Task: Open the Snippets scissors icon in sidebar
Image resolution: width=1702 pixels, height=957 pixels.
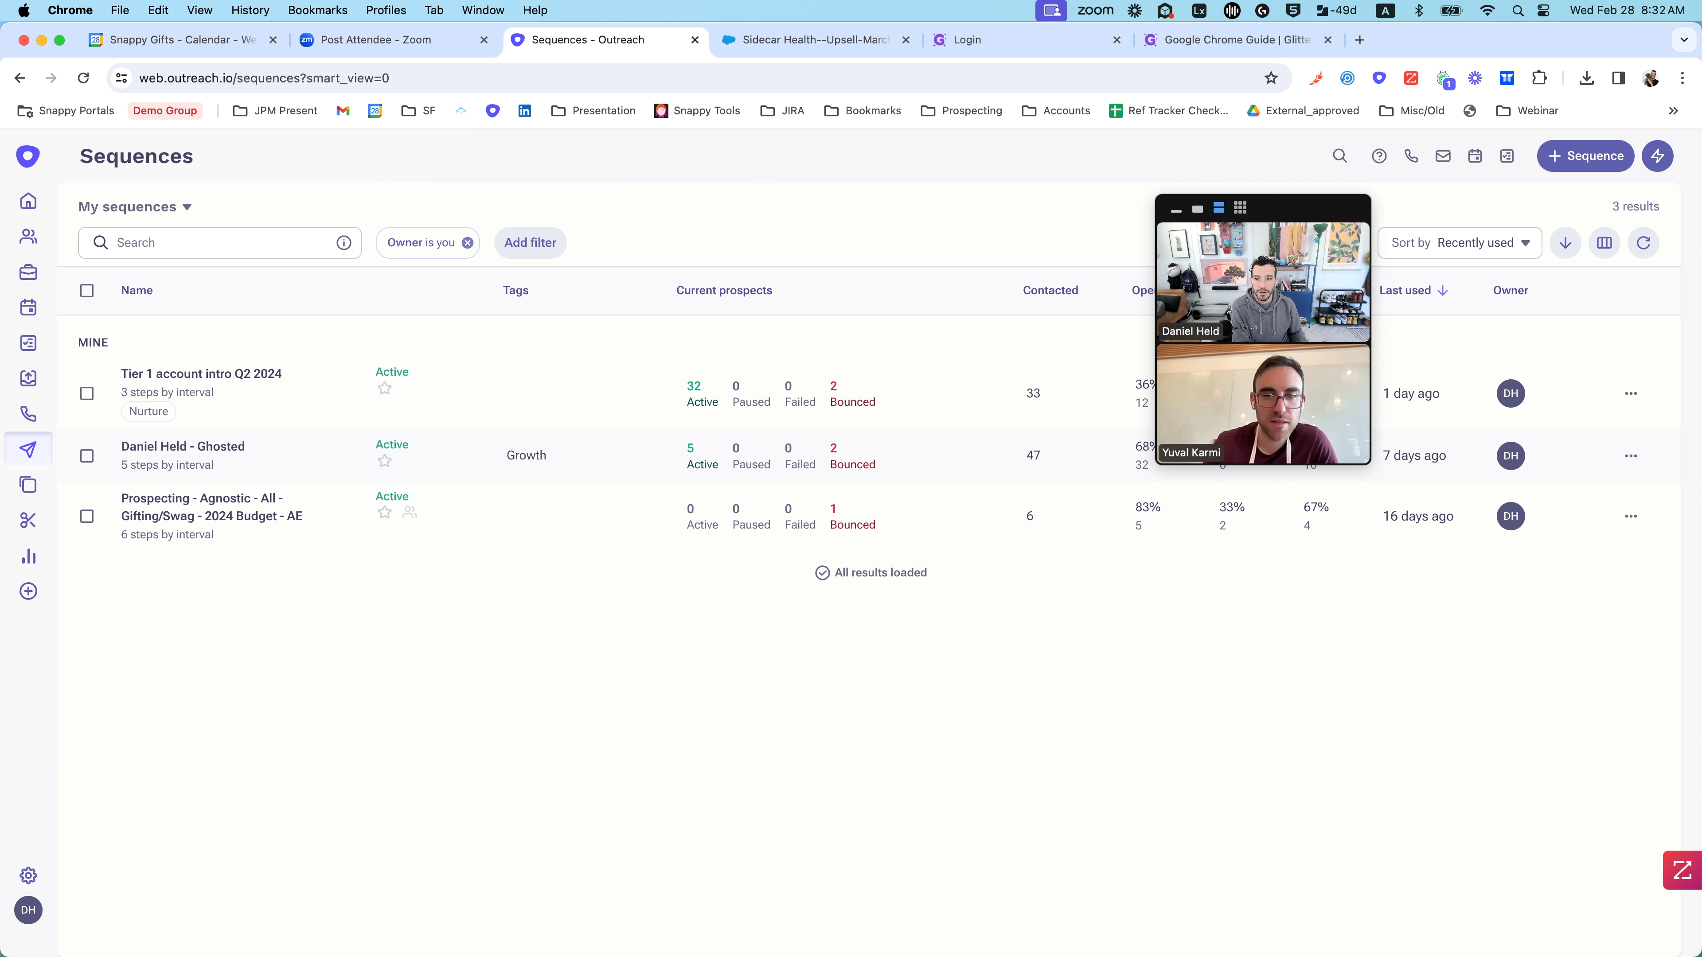Action: [x=28, y=521]
